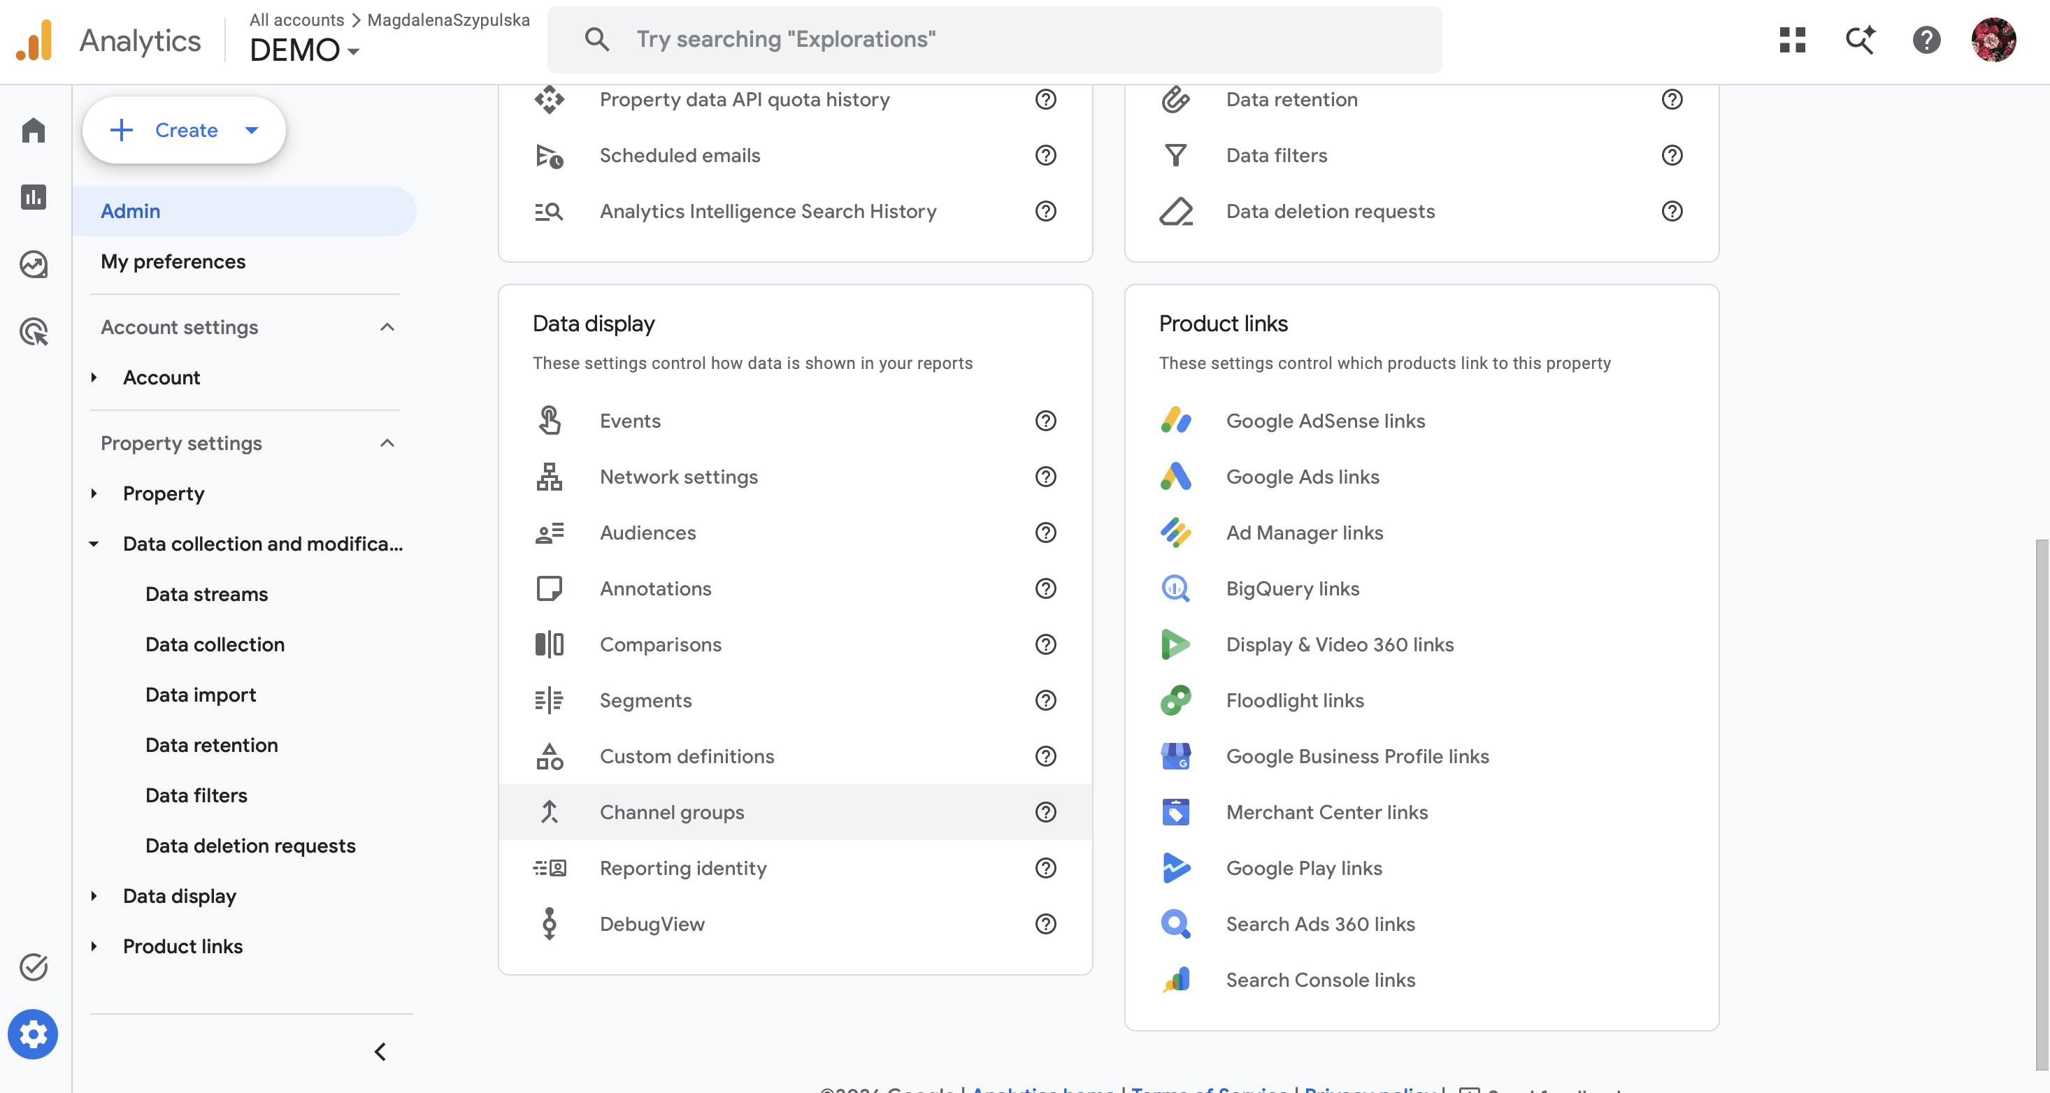Click help icon next to Custom definitions
The image size is (2050, 1093).
[1046, 755]
